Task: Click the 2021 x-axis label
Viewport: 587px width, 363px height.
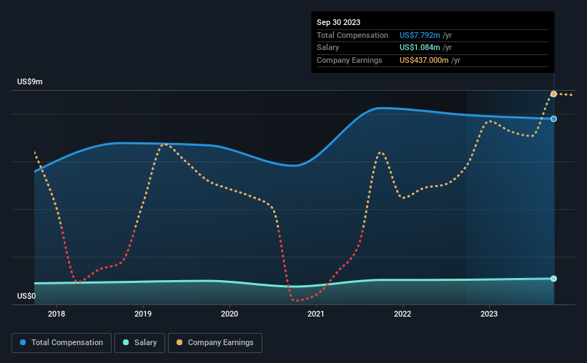Action: click(316, 314)
